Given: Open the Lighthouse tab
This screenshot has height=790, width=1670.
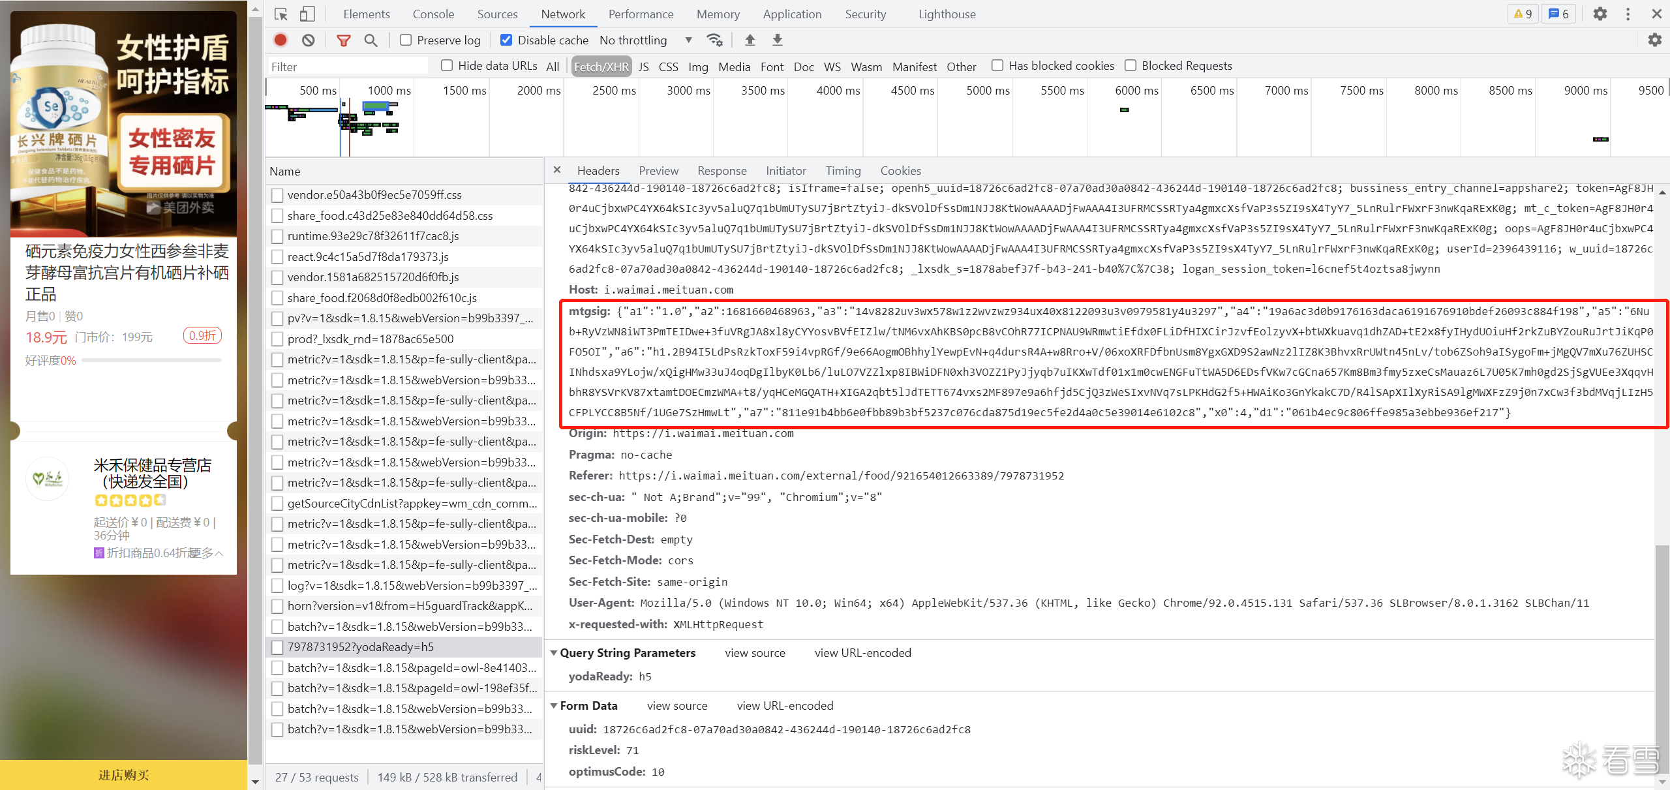Looking at the screenshot, I should pyautogui.click(x=947, y=14).
